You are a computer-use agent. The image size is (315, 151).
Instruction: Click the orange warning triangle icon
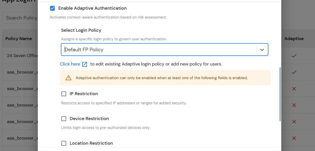pyautogui.click(x=68, y=78)
